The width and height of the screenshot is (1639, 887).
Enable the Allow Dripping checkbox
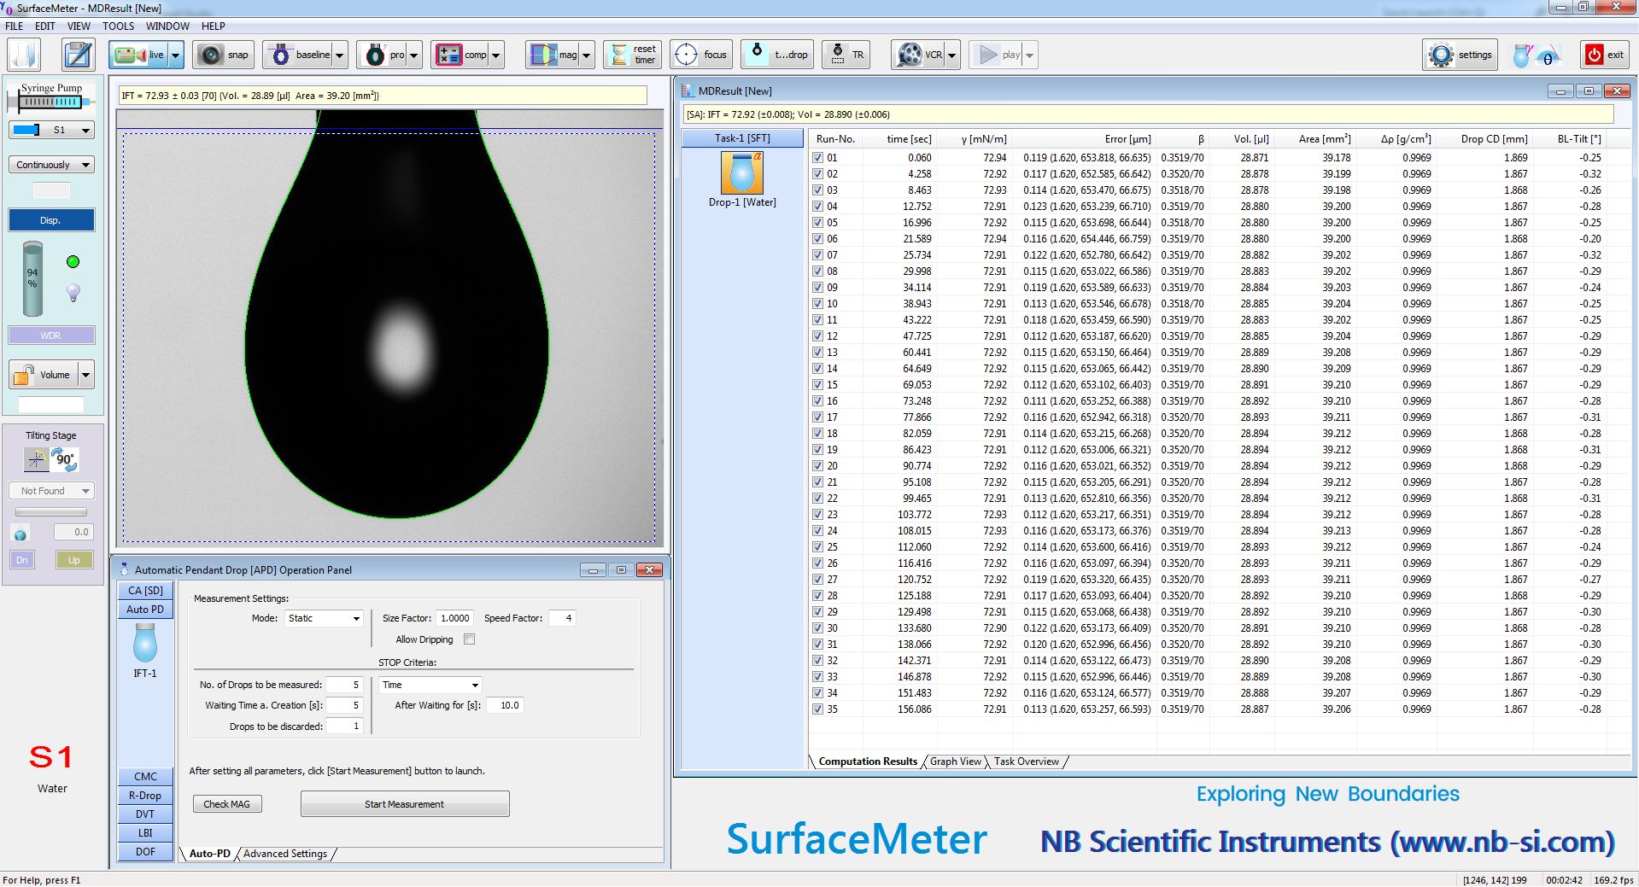coord(469,639)
